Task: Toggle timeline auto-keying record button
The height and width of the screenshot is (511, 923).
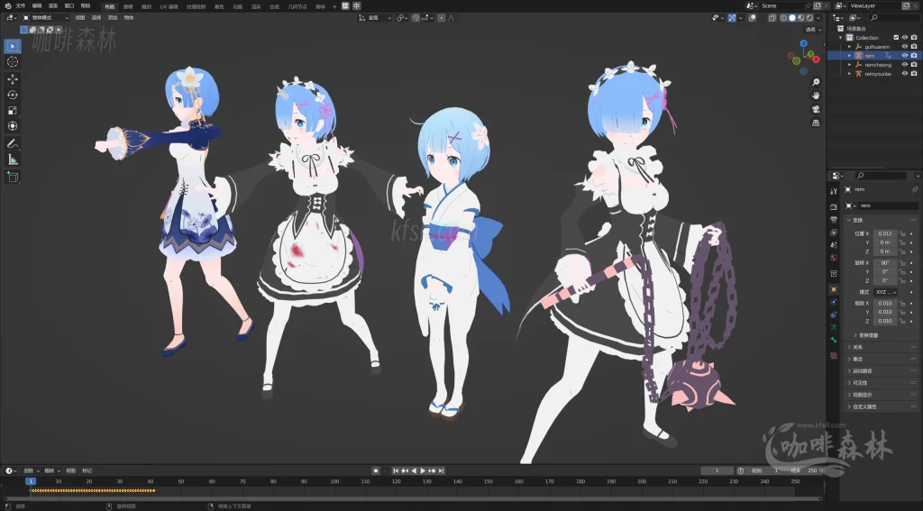Action: point(376,471)
